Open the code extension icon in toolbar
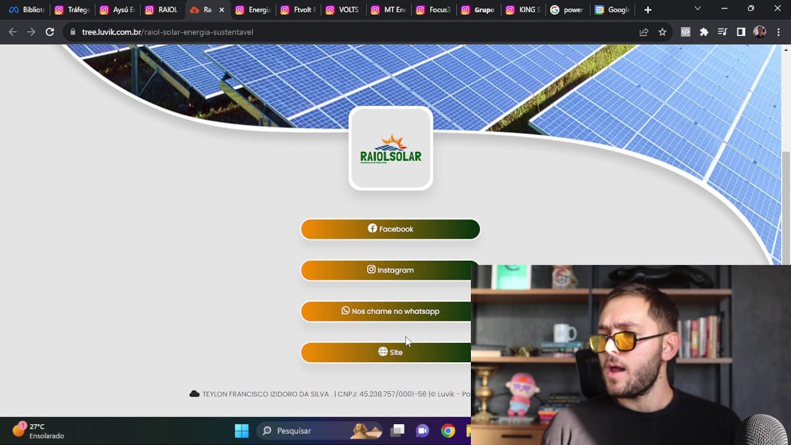The width and height of the screenshot is (791, 445). 685,32
